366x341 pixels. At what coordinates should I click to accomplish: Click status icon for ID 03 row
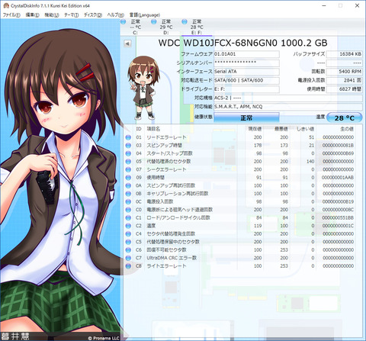(128, 146)
